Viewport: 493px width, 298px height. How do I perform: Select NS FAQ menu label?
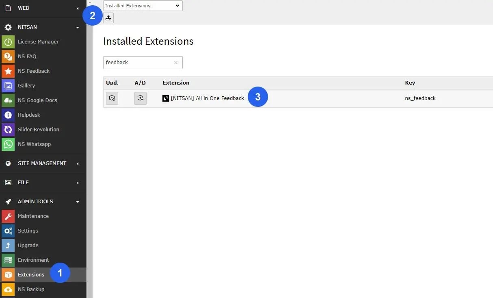point(27,56)
